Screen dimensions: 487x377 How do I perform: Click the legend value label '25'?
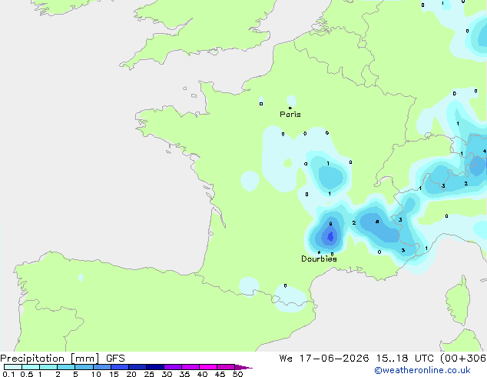click(x=149, y=374)
